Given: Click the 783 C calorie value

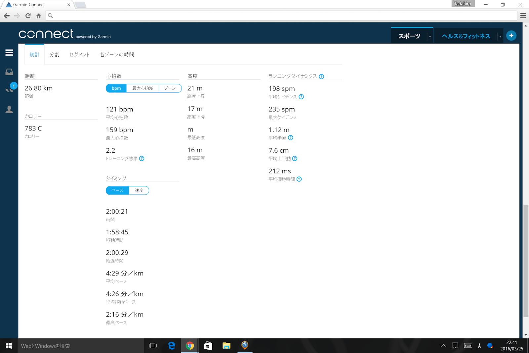Looking at the screenshot, I should 33,128.
